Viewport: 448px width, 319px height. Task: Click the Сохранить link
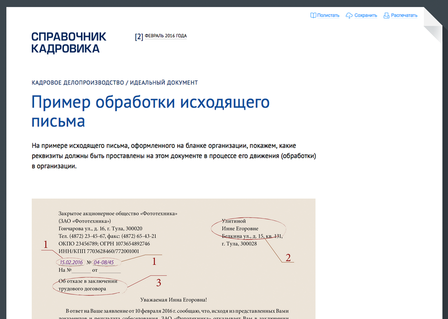pyautogui.click(x=366, y=16)
